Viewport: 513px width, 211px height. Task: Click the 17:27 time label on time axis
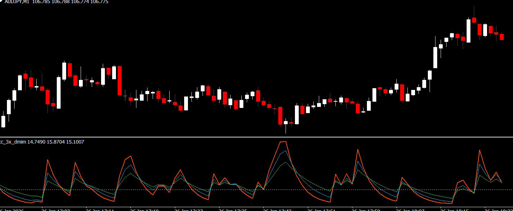tap(189, 210)
